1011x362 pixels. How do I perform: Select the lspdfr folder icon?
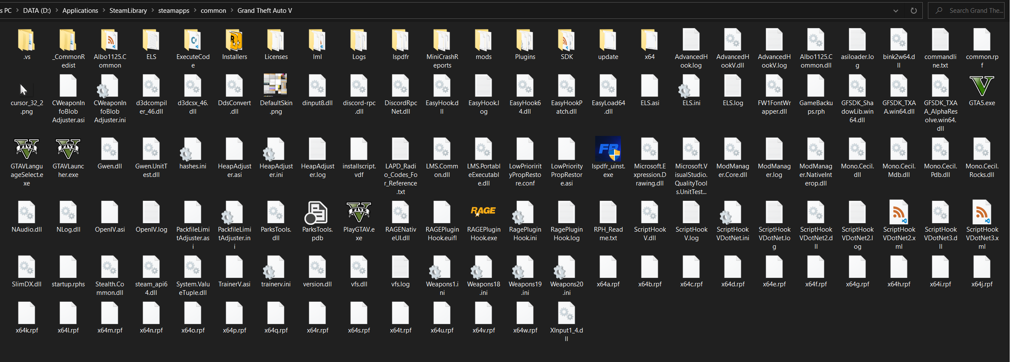click(x=400, y=41)
